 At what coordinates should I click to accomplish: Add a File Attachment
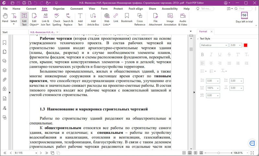[155, 19]
